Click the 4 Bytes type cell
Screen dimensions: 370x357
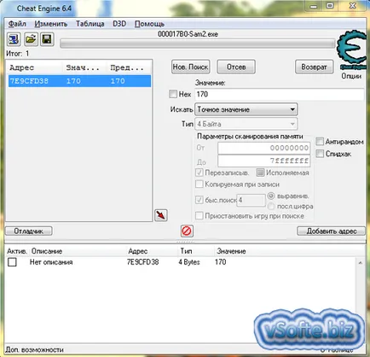pyautogui.click(x=189, y=262)
